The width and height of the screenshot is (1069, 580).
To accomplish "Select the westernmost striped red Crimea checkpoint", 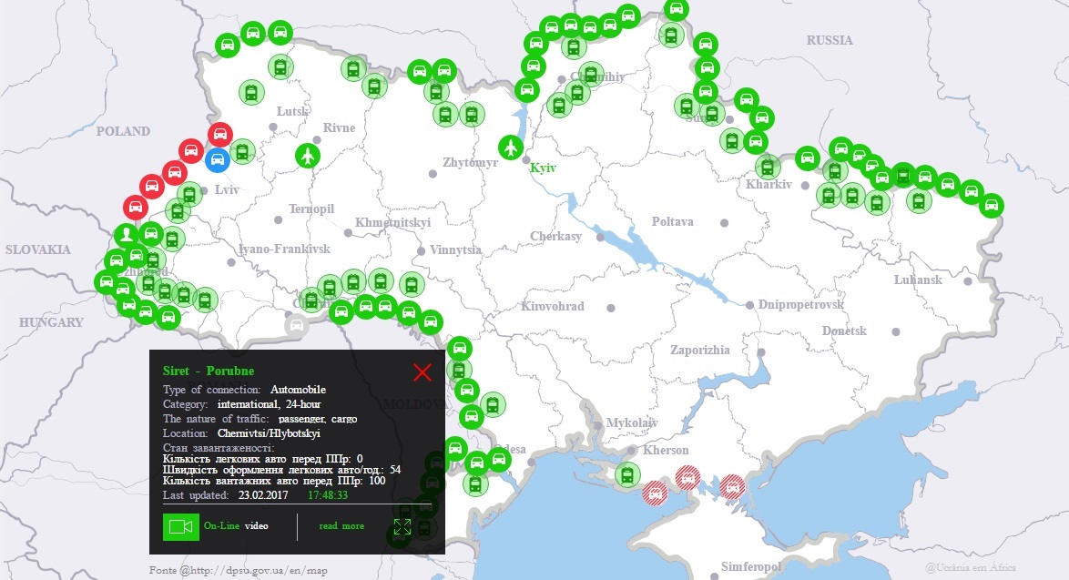I will point(656,493).
